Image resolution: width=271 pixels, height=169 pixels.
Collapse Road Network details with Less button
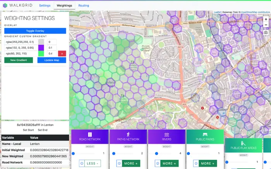point(93,163)
